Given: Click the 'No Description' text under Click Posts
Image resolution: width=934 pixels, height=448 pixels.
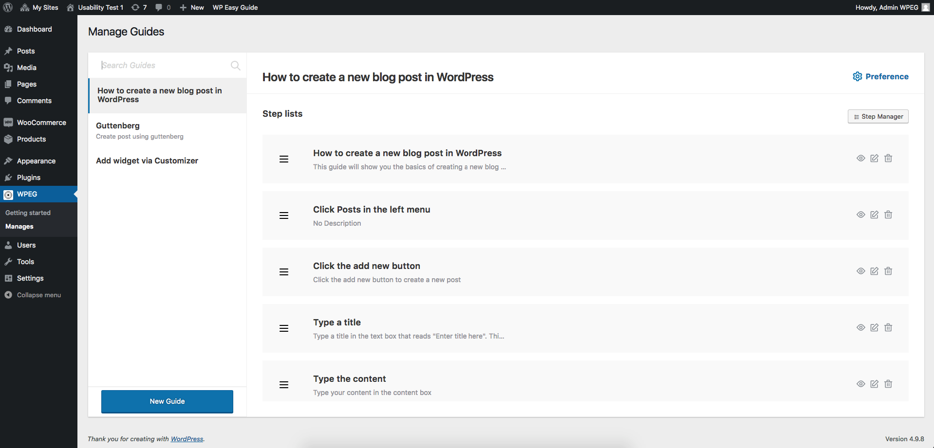Looking at the screenshot, I should click(x=337, y=223).
